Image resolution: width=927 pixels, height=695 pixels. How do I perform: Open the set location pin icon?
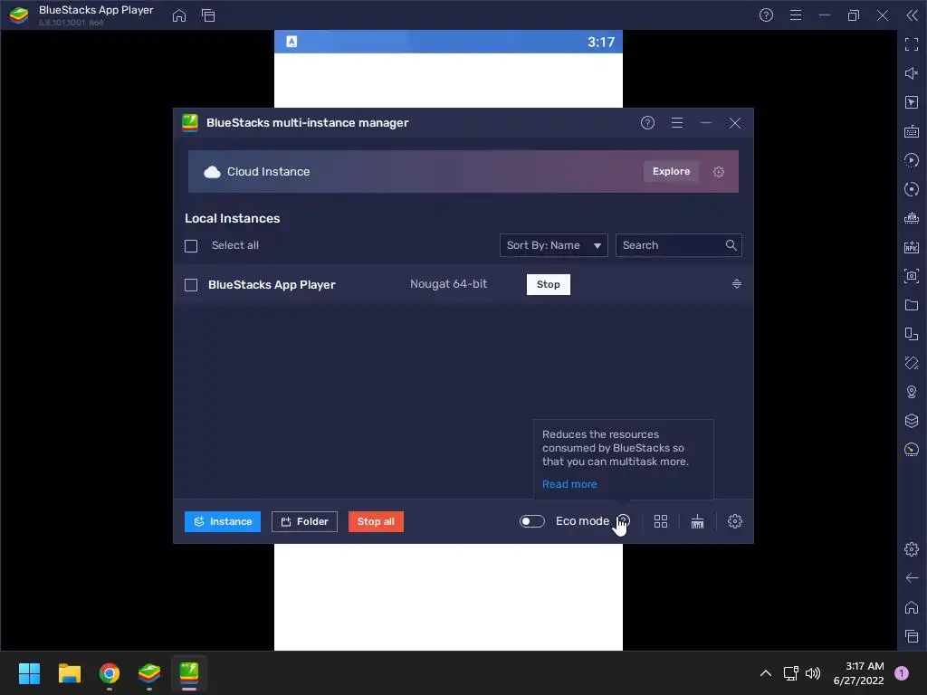[911, 392]
